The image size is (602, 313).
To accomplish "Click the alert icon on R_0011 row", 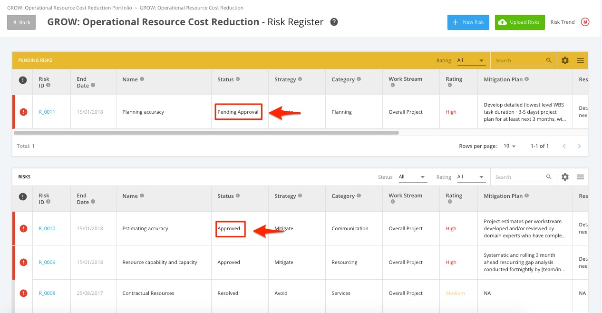I will (23, 112).
